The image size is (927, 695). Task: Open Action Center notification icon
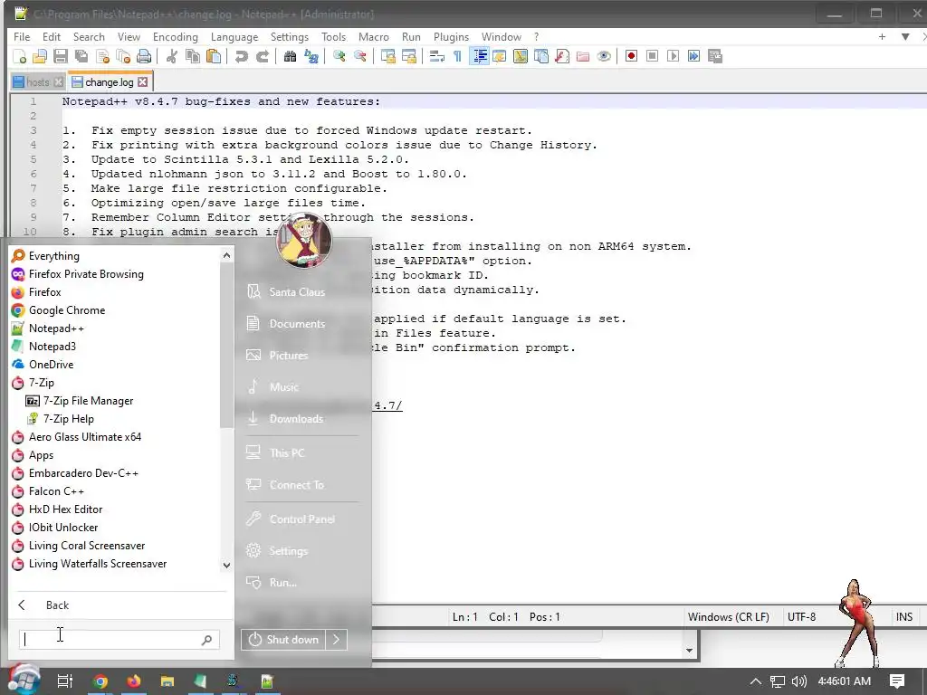click(x=897, y=681)
